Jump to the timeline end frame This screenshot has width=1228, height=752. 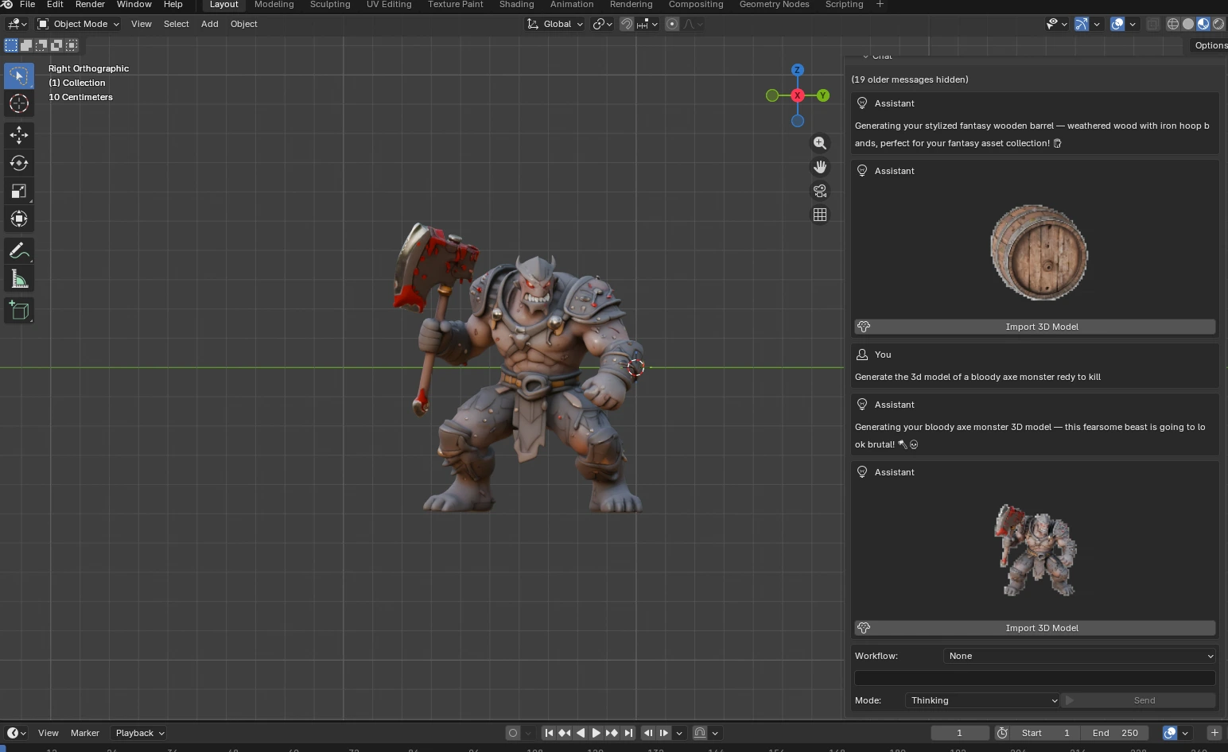628,733
